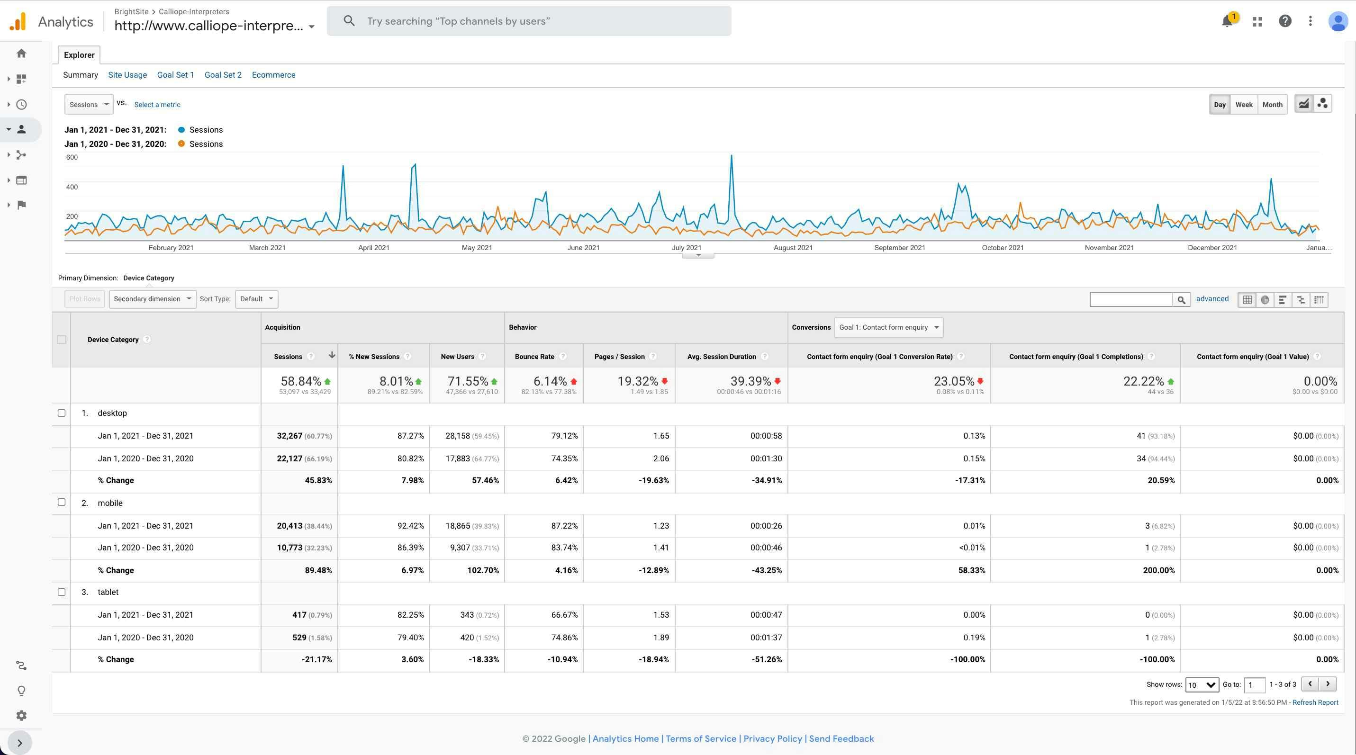The image size is (1356, 755).
Task: Check the tablet row checkbox
Action: (x=62, y=592)
